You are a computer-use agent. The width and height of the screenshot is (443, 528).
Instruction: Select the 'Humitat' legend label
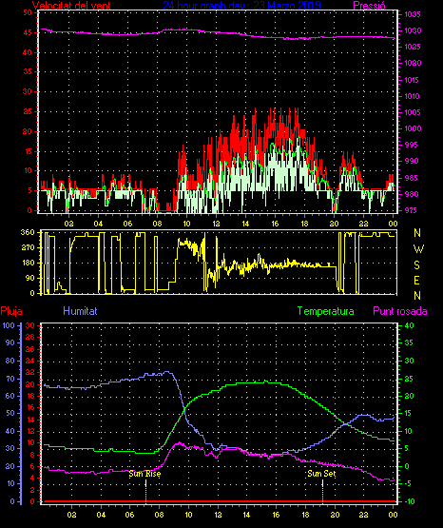click(80, 311)
